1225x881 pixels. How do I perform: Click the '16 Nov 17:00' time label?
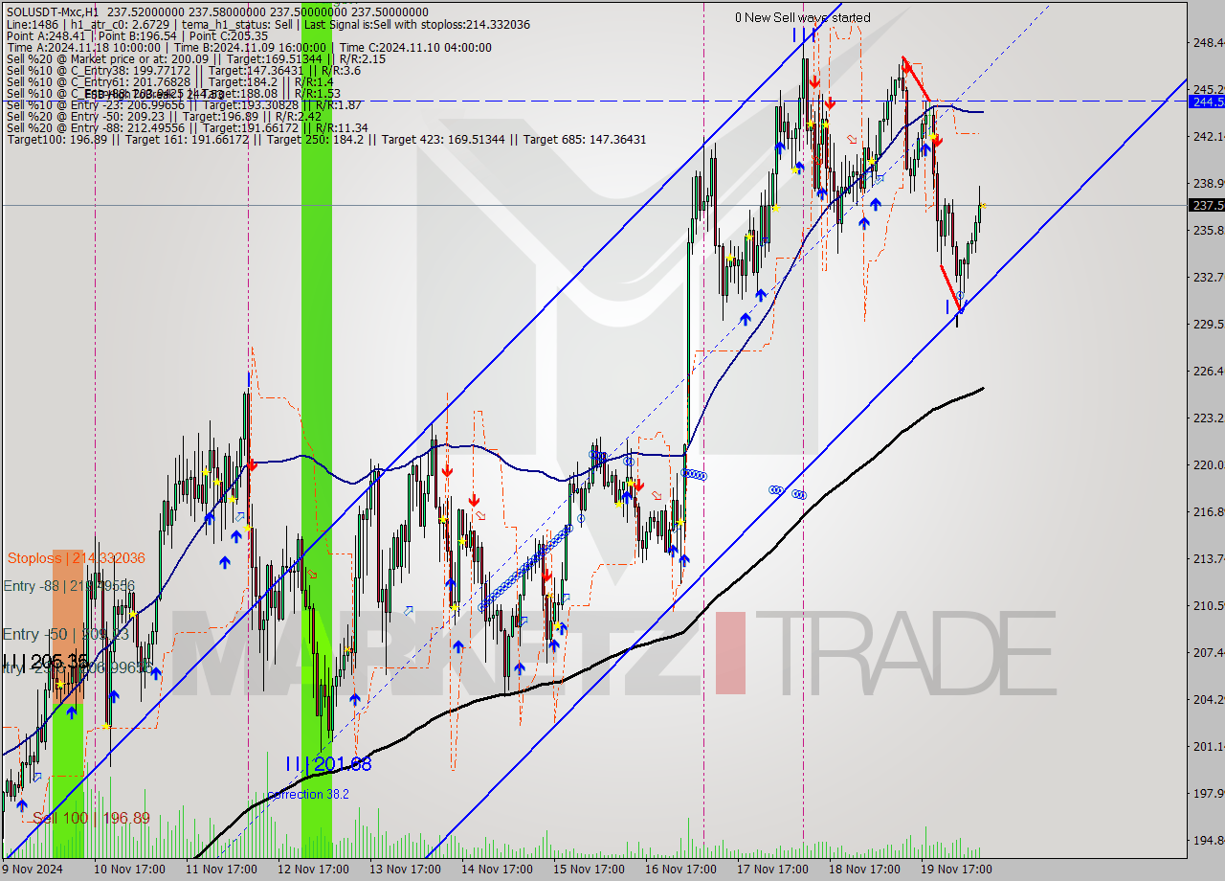click(x=680, y=870)
